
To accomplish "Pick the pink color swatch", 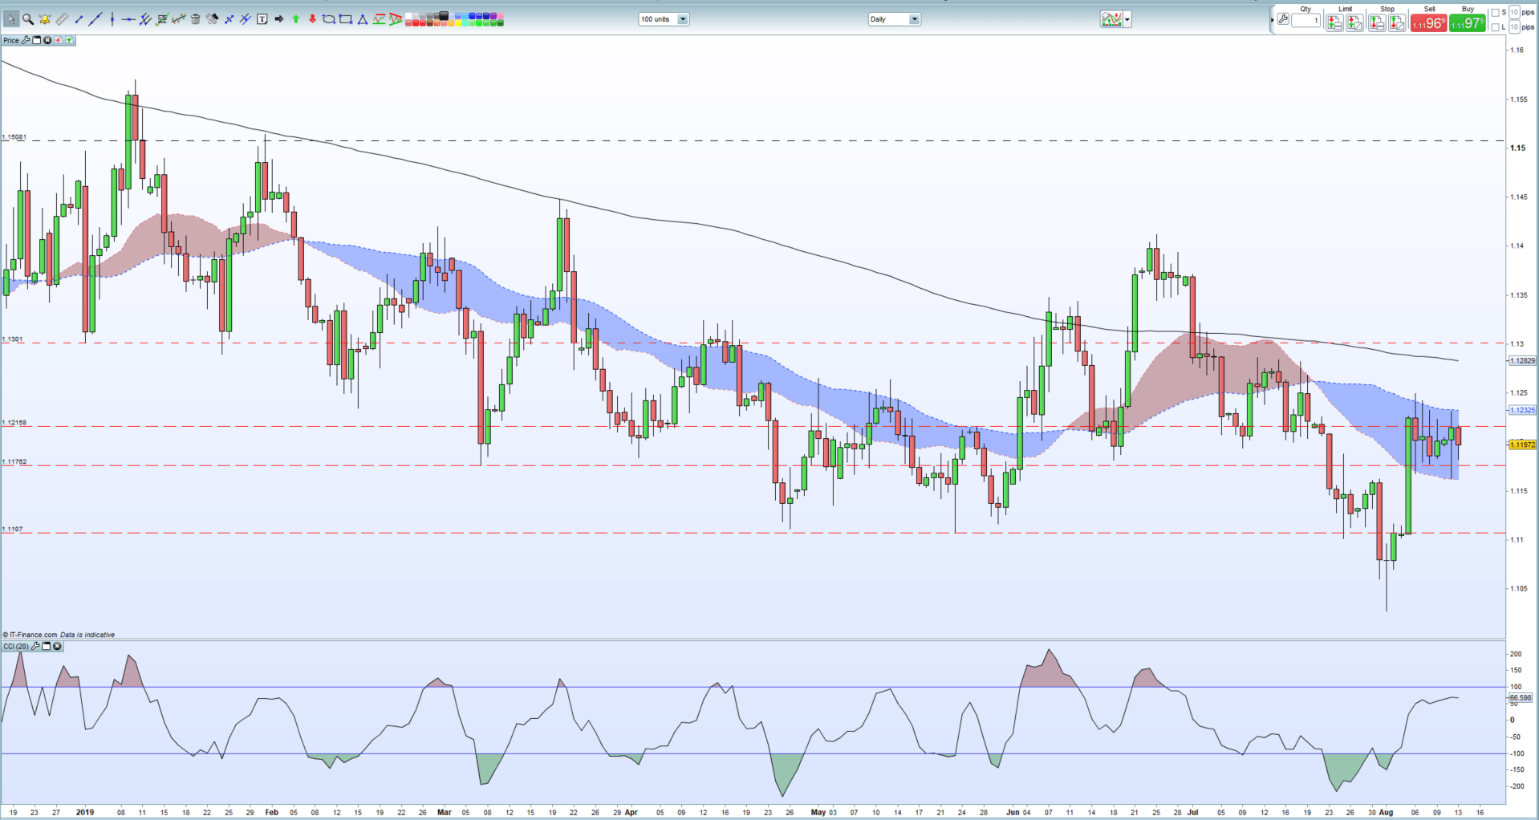I will (500, 15).
